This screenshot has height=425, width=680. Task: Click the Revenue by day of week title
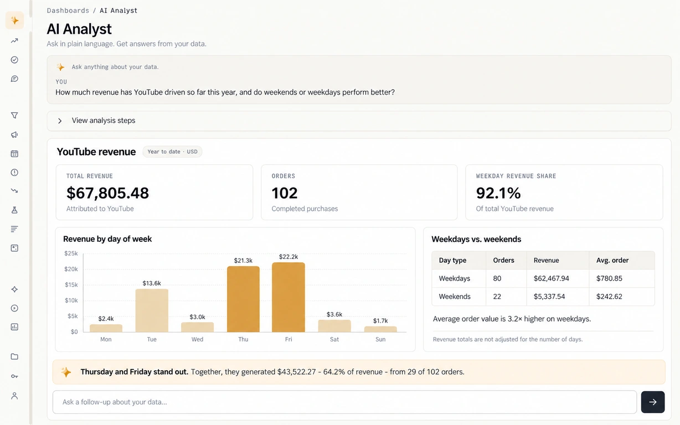coord(107,239)
